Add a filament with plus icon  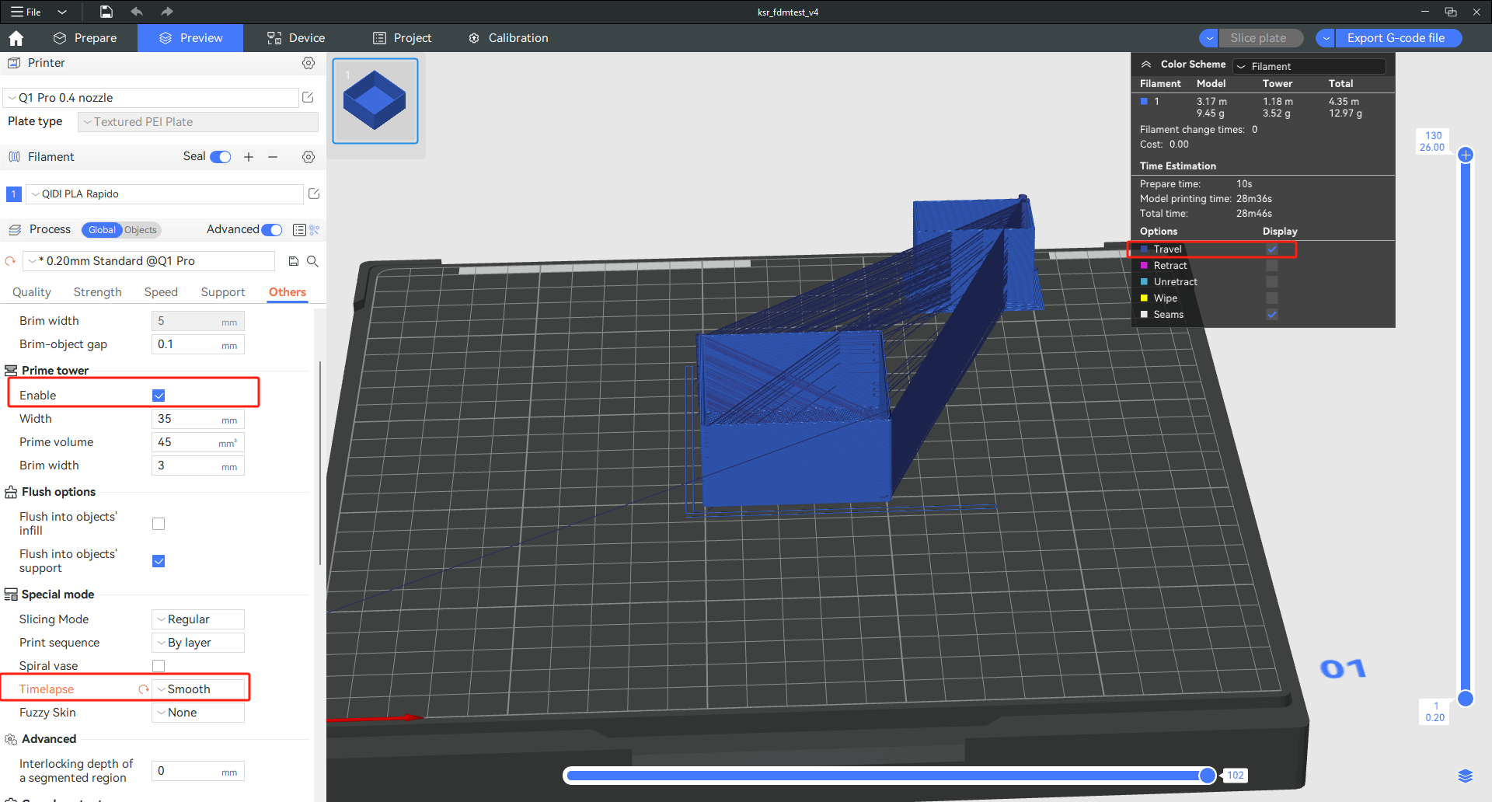click(x=249, y=157)
